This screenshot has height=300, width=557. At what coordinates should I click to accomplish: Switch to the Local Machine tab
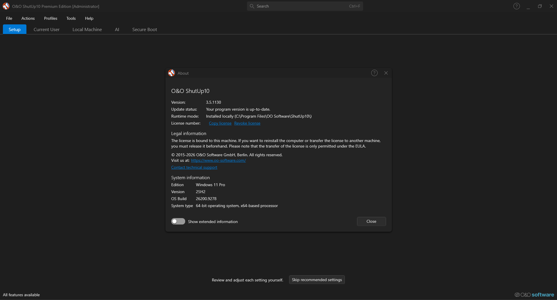pyautogui.click(x=87, y=29)
